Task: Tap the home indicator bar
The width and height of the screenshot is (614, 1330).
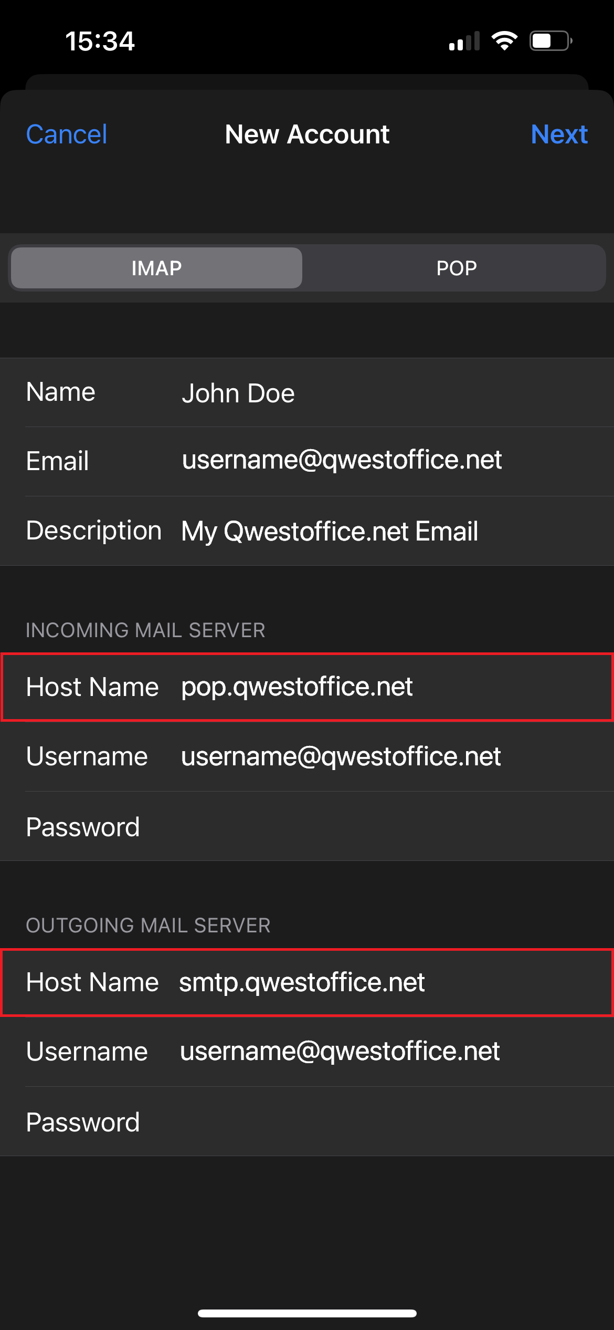Action: (x=307, y=1313)
